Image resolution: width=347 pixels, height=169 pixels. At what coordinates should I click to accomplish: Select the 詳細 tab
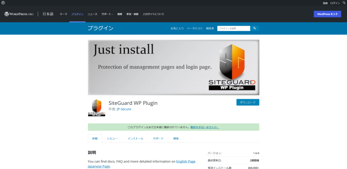point(95,139)
